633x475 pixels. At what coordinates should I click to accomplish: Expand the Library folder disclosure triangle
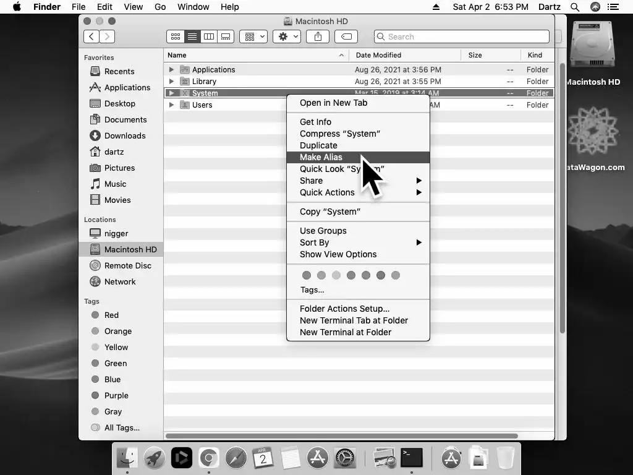coord(171,81)
